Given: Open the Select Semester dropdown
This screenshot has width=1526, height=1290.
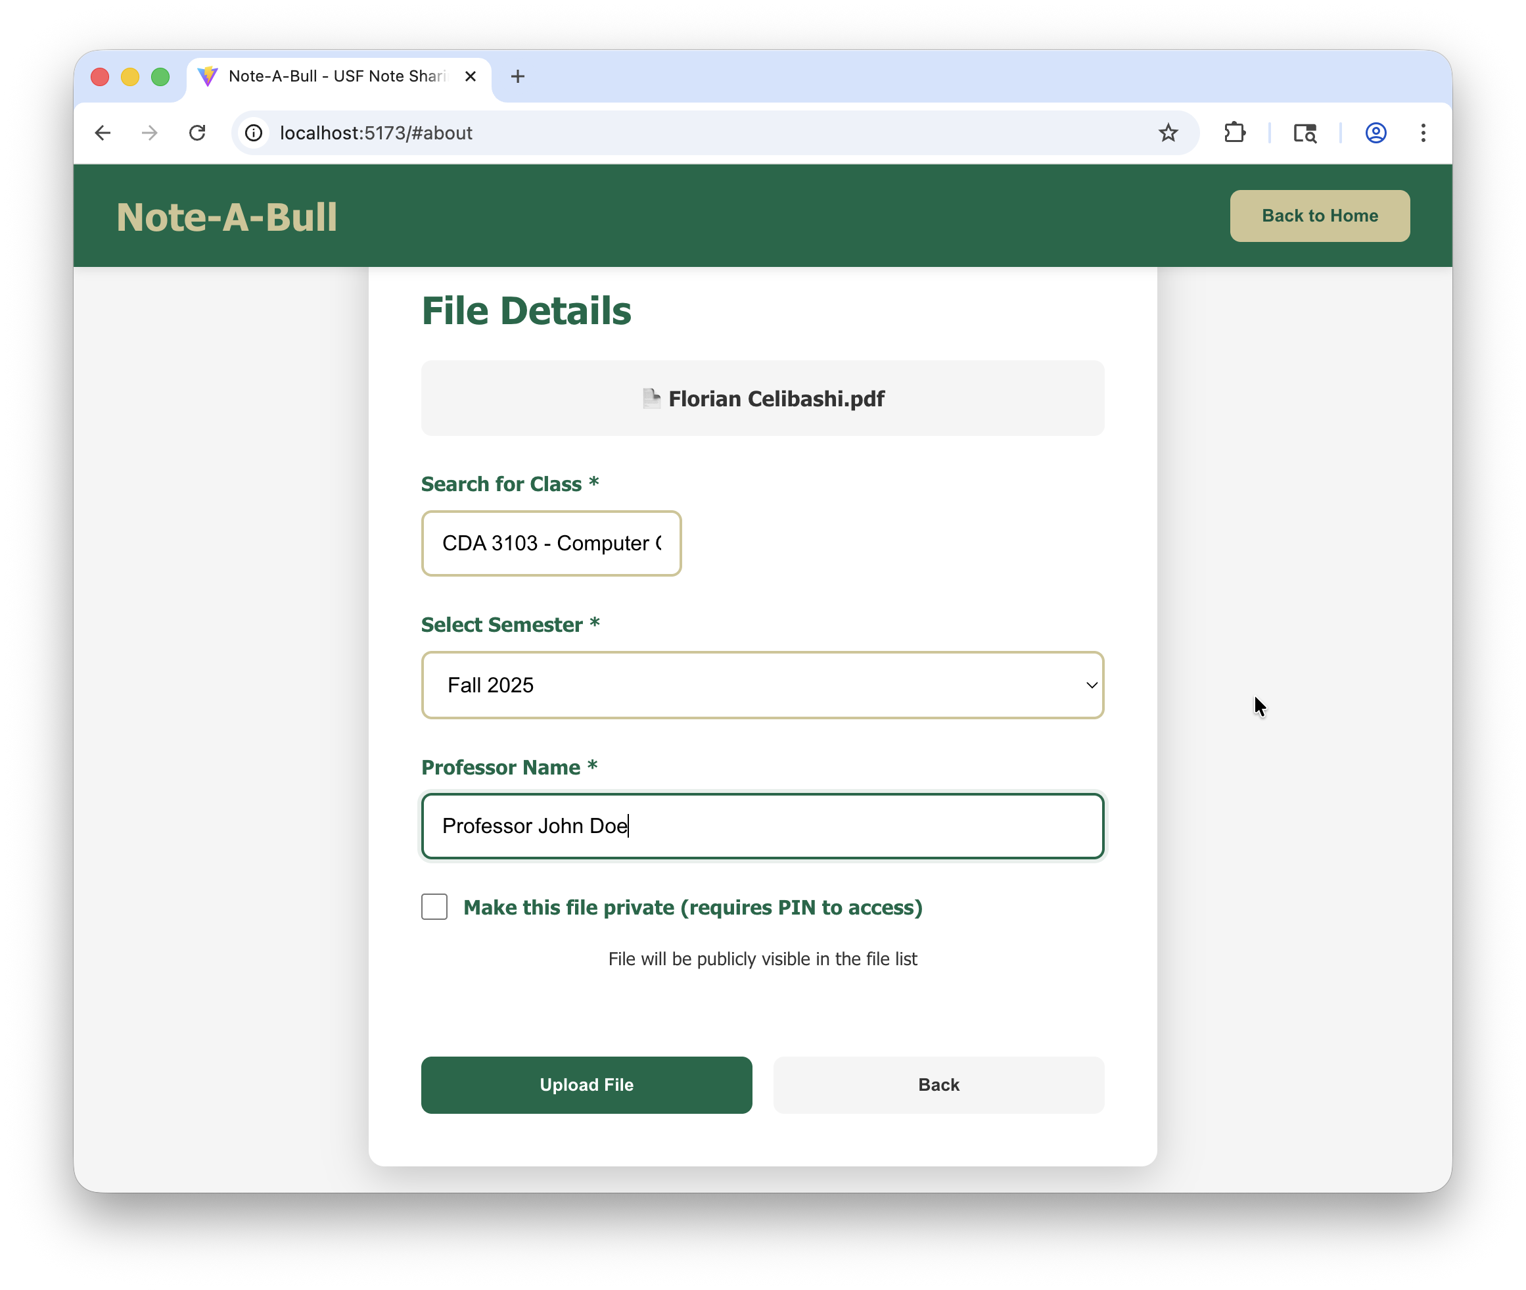Looking at the screenshot, I should 762,685.
